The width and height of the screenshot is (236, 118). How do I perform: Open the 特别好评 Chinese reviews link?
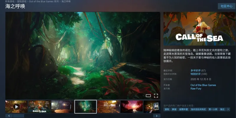click(196, 74)
